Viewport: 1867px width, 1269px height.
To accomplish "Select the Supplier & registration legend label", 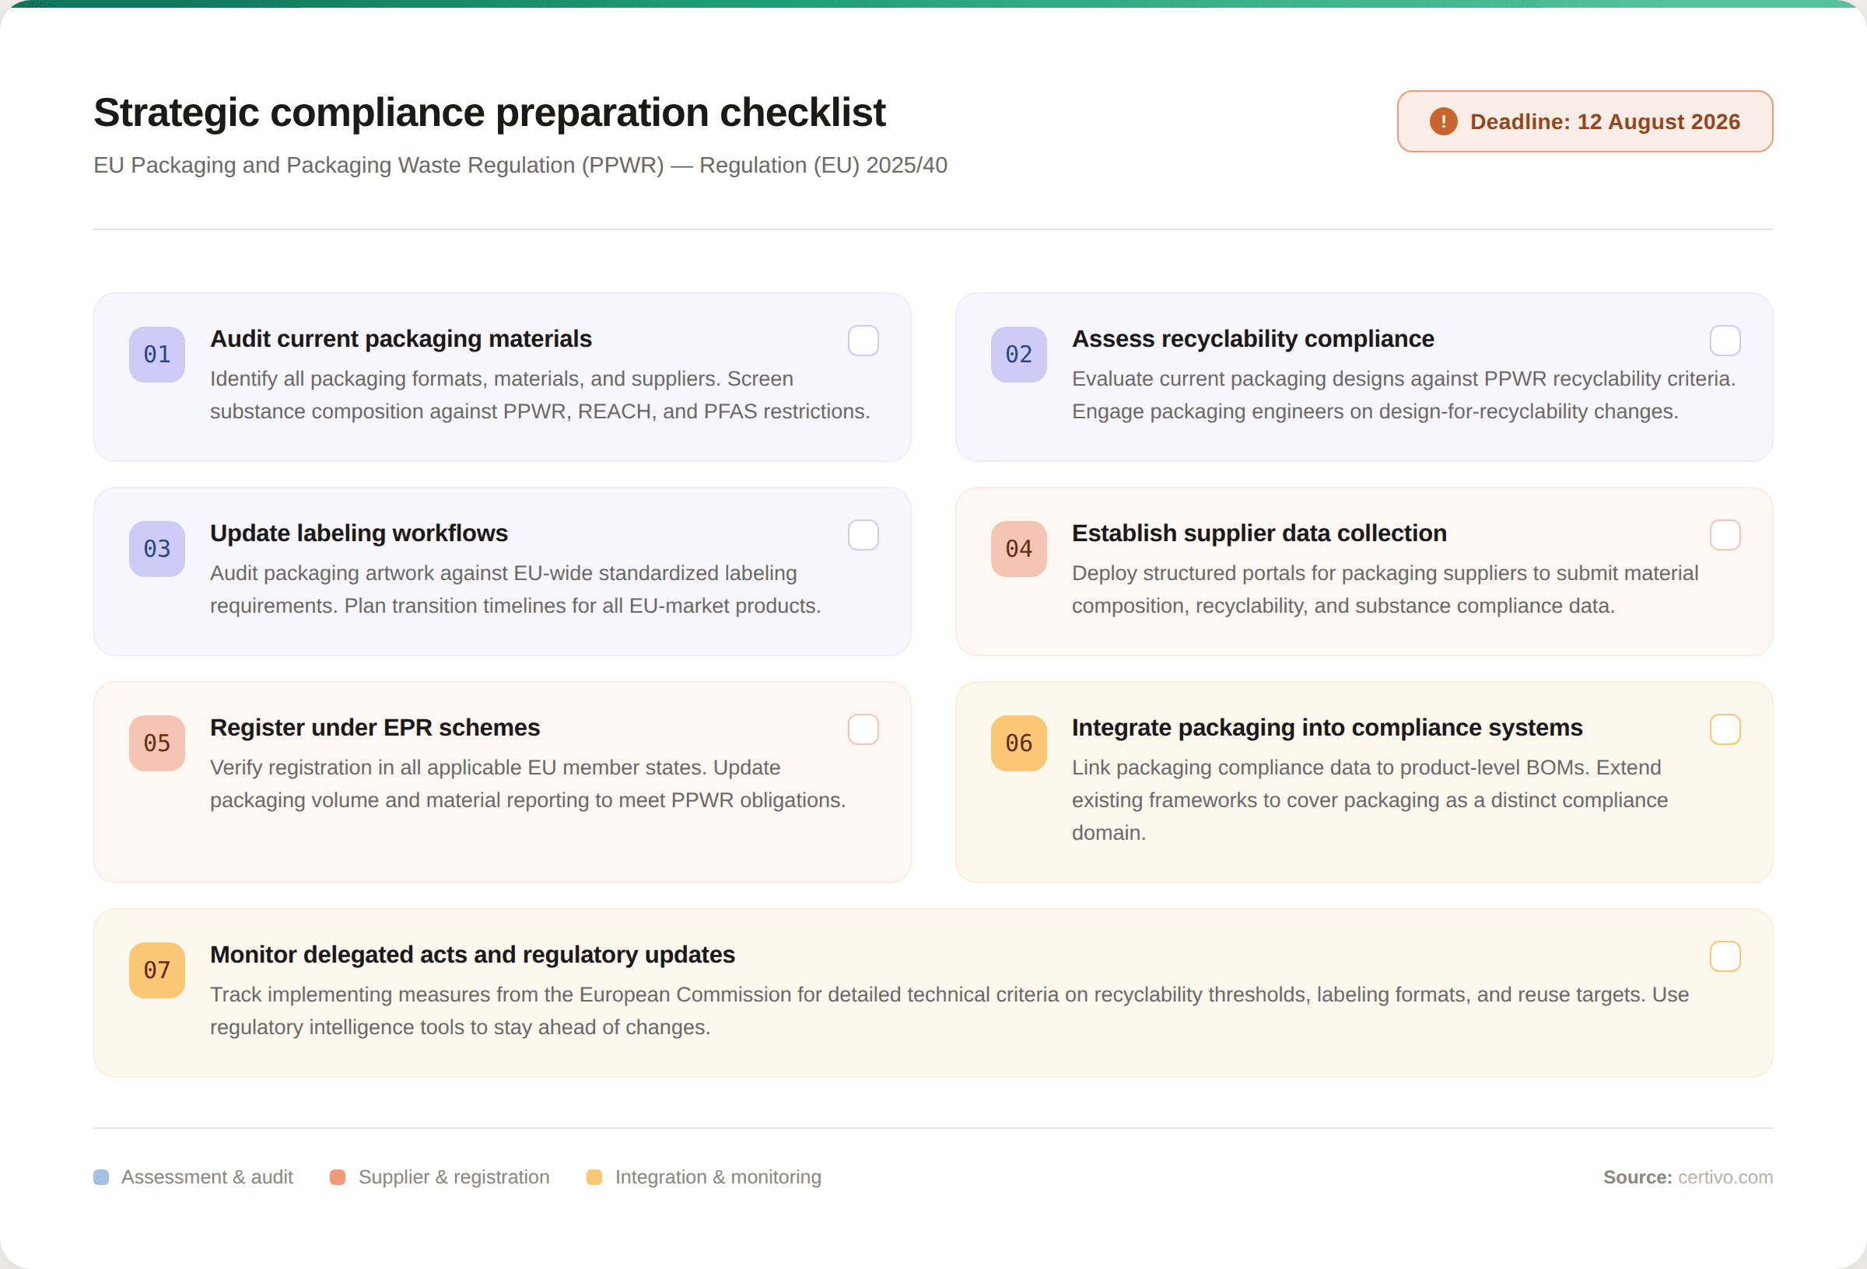I will (454, 1176).
